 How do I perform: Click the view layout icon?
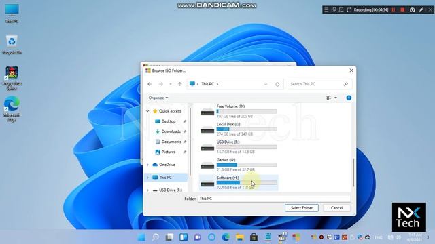click(329, 98)
